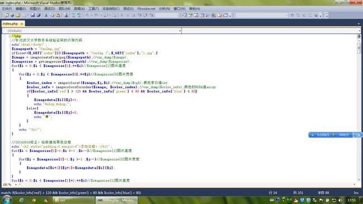
Task: Open the Solution Explorer toolbar icon
Action: pyautogui.click(x=184, y=15)
